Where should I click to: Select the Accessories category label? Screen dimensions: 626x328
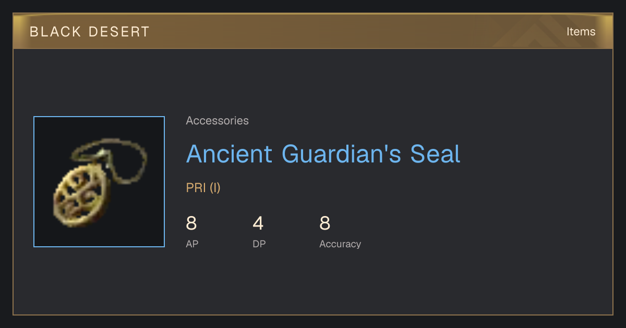pos(217,121)
